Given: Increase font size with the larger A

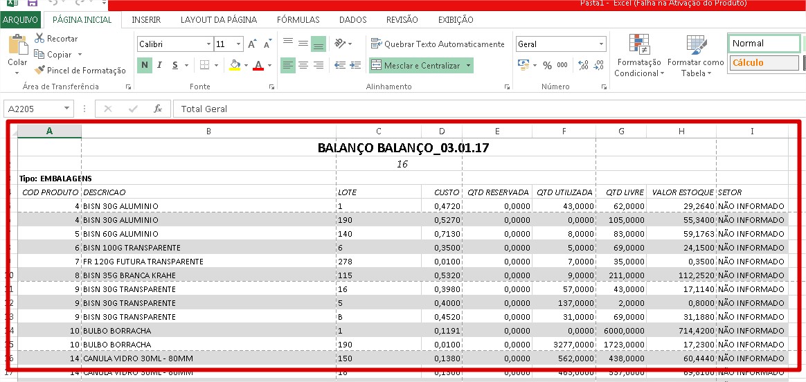Looking at the screenshot, I should [x=252, y=44].
